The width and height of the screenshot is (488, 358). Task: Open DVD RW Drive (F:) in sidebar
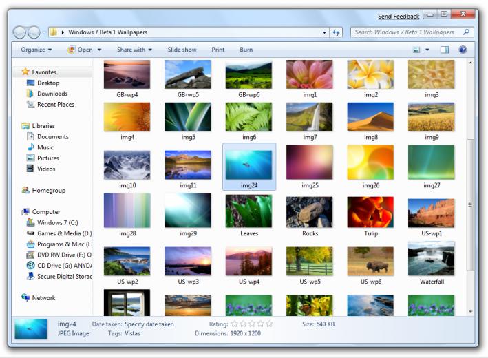59,255
